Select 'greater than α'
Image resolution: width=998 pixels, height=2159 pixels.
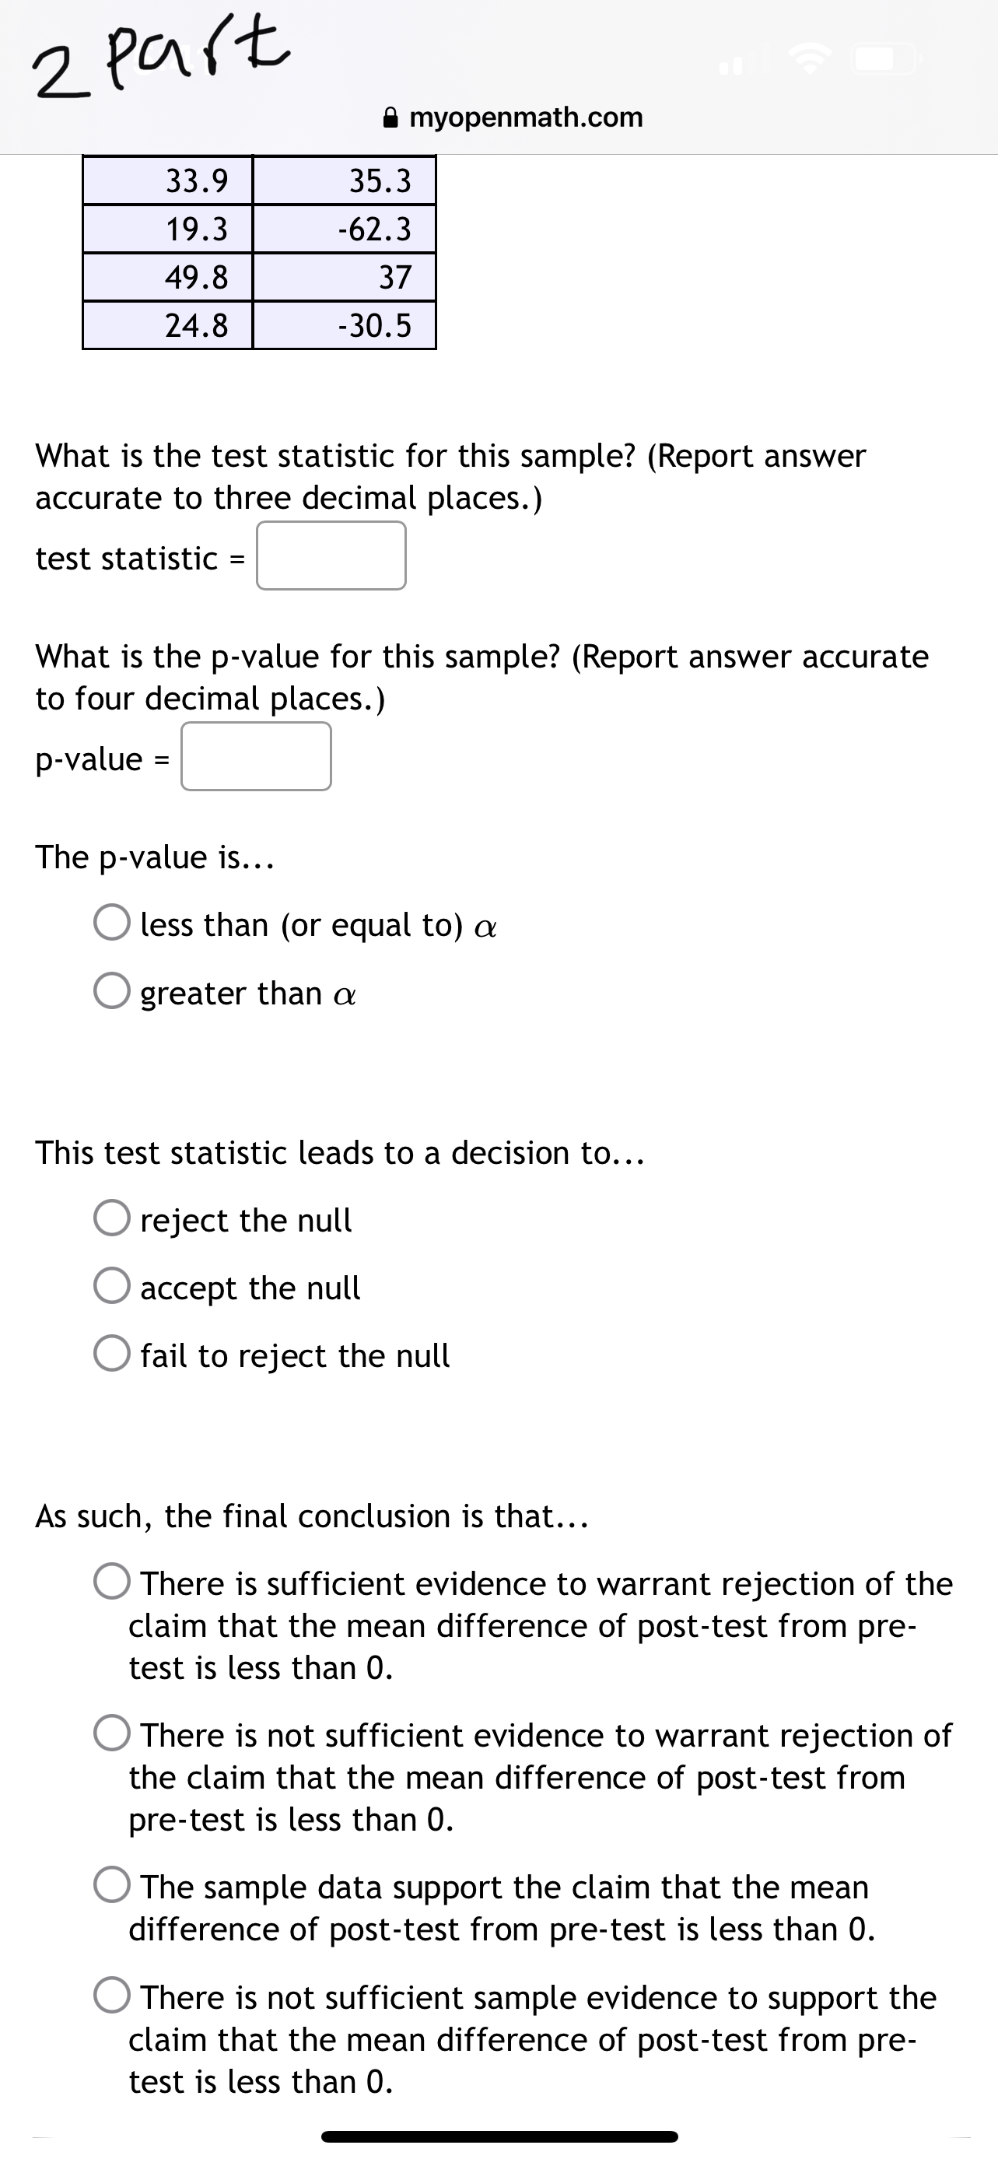(x=111, y=994)
